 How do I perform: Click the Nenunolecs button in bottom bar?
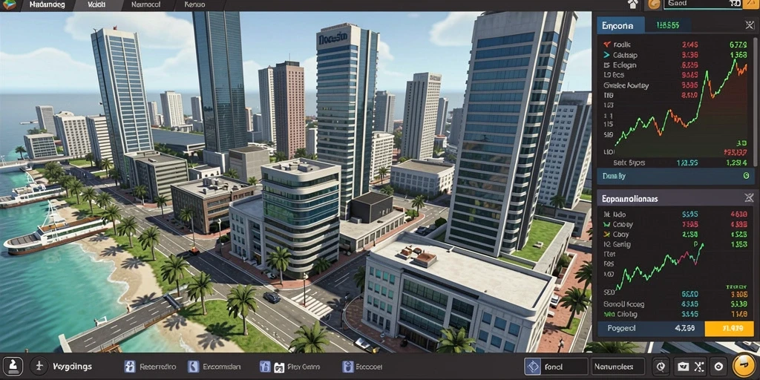tap(618, 367)
